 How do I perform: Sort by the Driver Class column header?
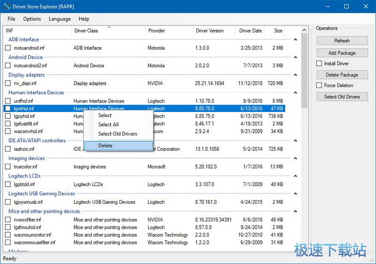coord(109,31)
